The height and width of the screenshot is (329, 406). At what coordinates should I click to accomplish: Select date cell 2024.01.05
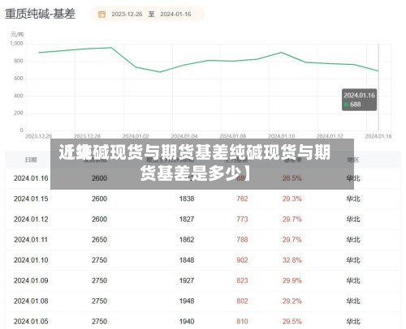pyautogui.click(x=31, y=322)
